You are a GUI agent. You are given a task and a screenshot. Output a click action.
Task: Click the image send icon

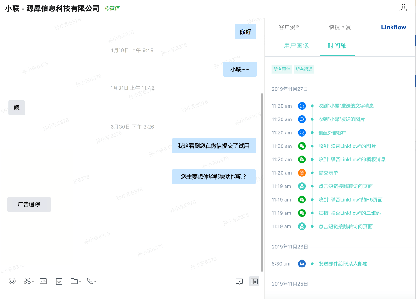43,281
